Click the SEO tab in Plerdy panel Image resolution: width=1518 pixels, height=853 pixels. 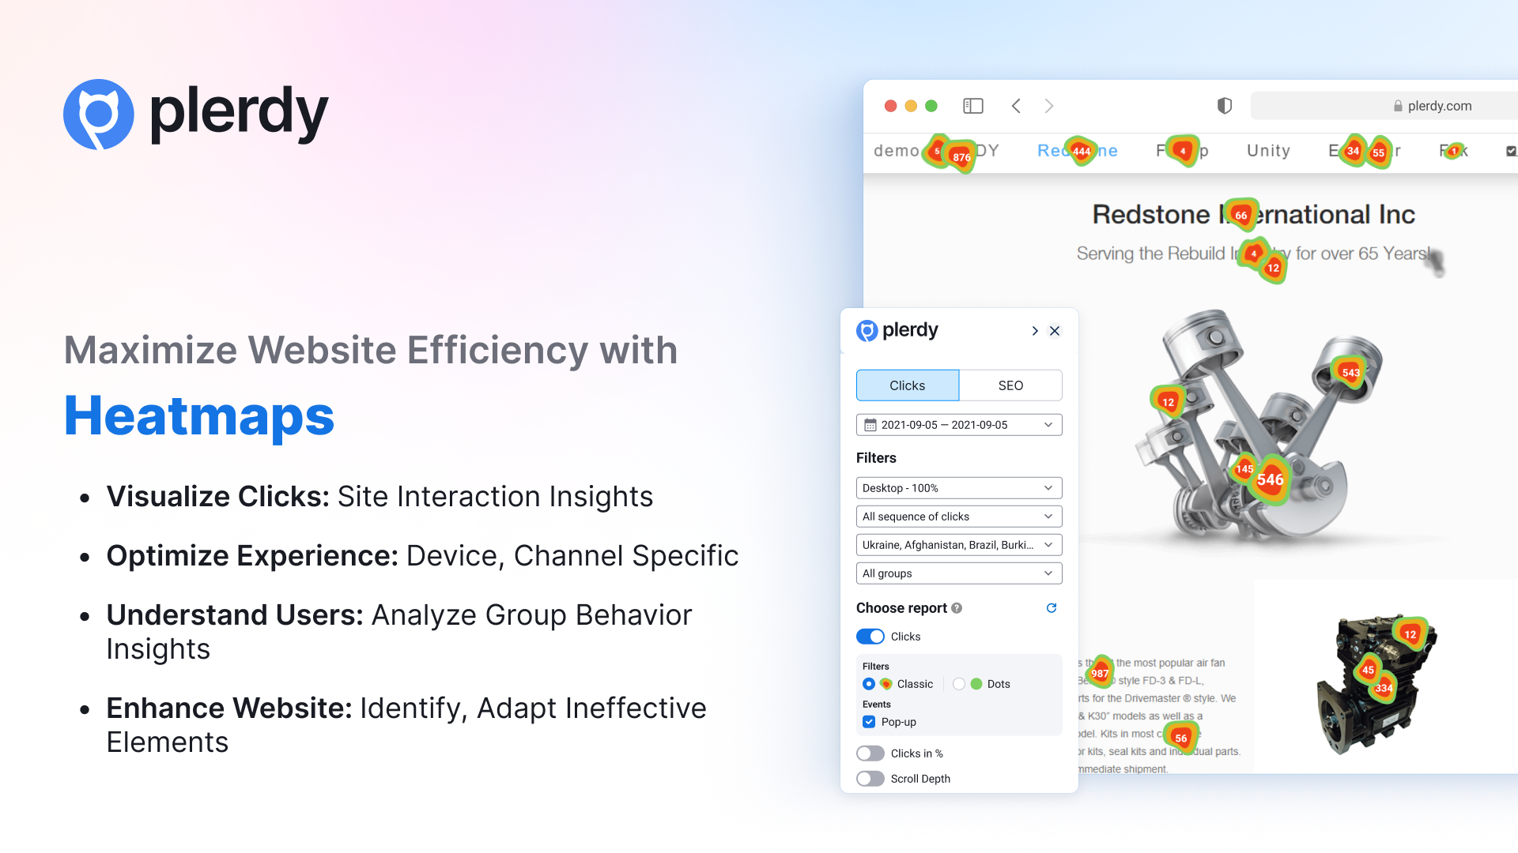click(1008, 385)
